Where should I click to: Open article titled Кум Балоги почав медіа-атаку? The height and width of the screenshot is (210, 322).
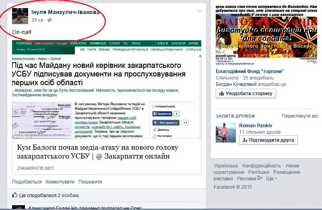click(97, 152)
